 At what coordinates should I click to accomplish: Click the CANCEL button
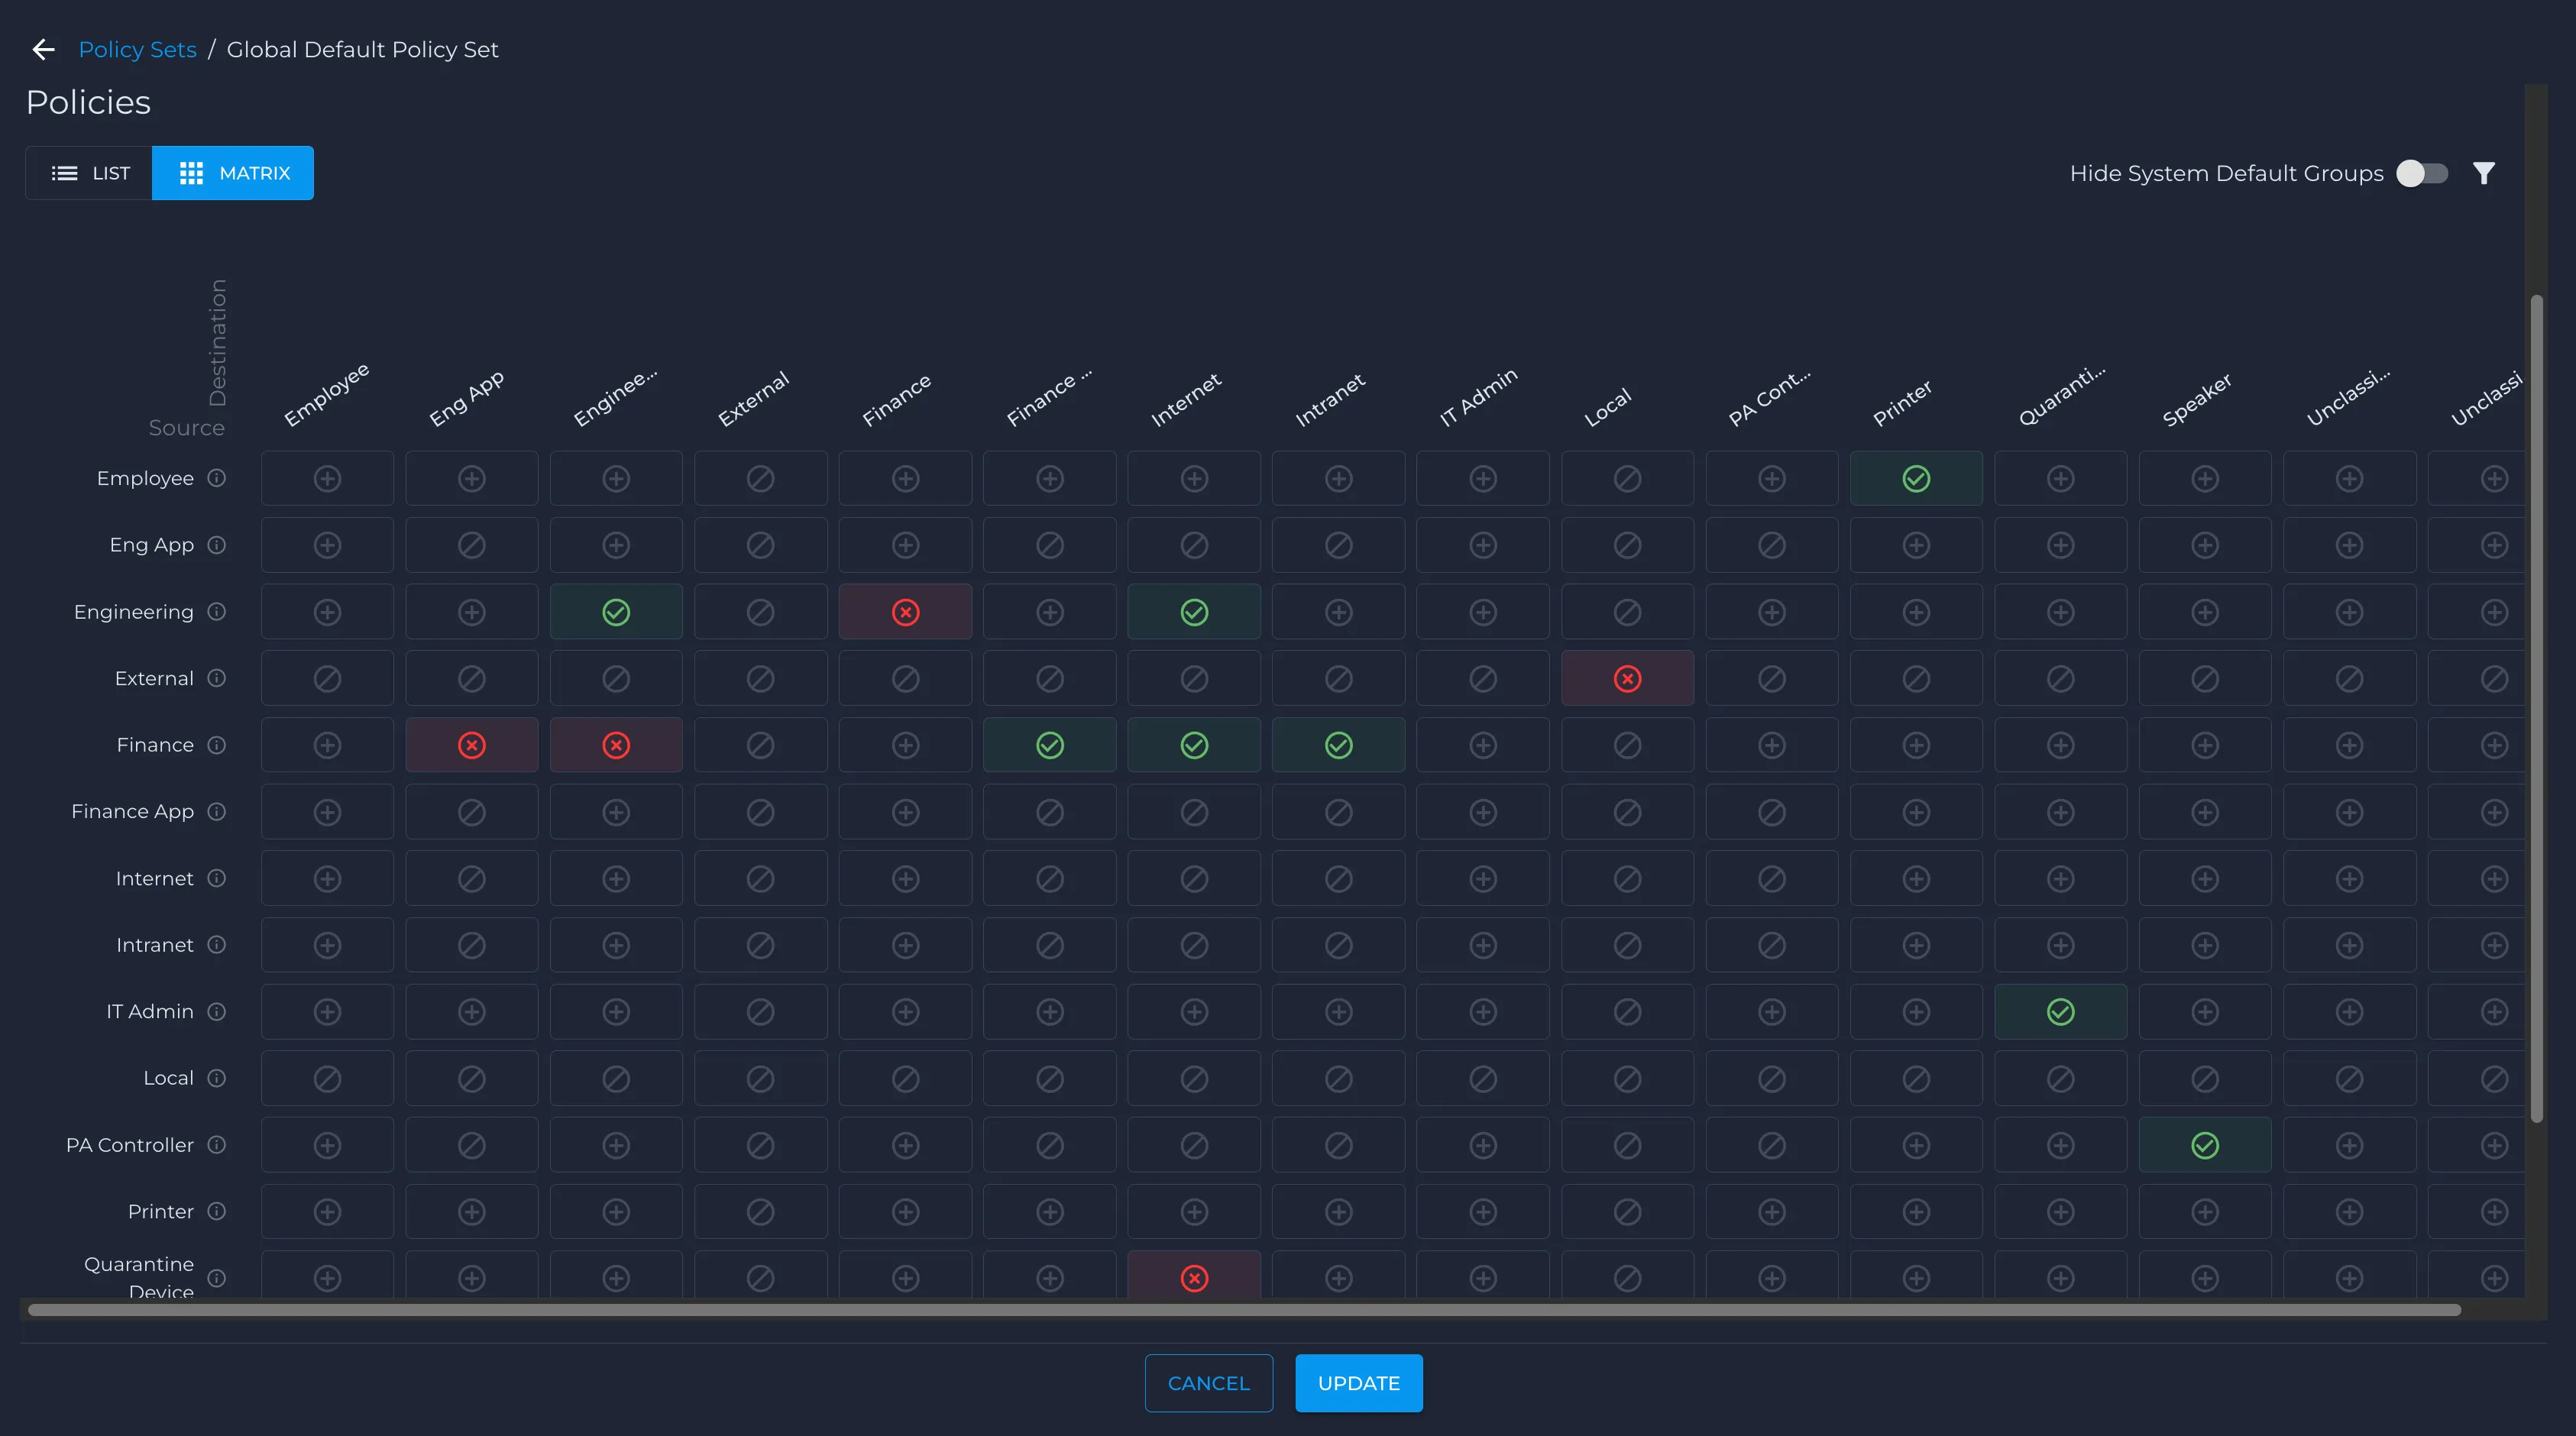coord(1208,1383)
